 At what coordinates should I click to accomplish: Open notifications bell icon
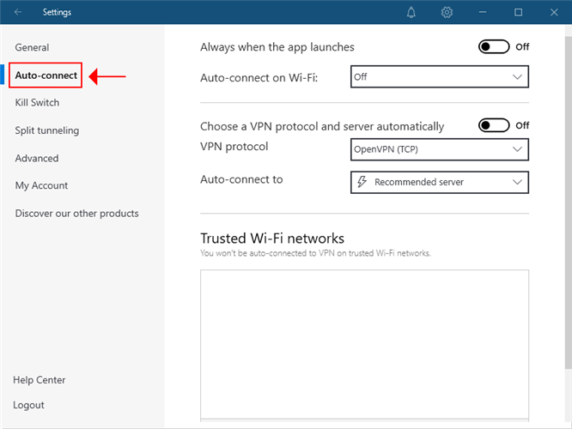click(411, 13)
